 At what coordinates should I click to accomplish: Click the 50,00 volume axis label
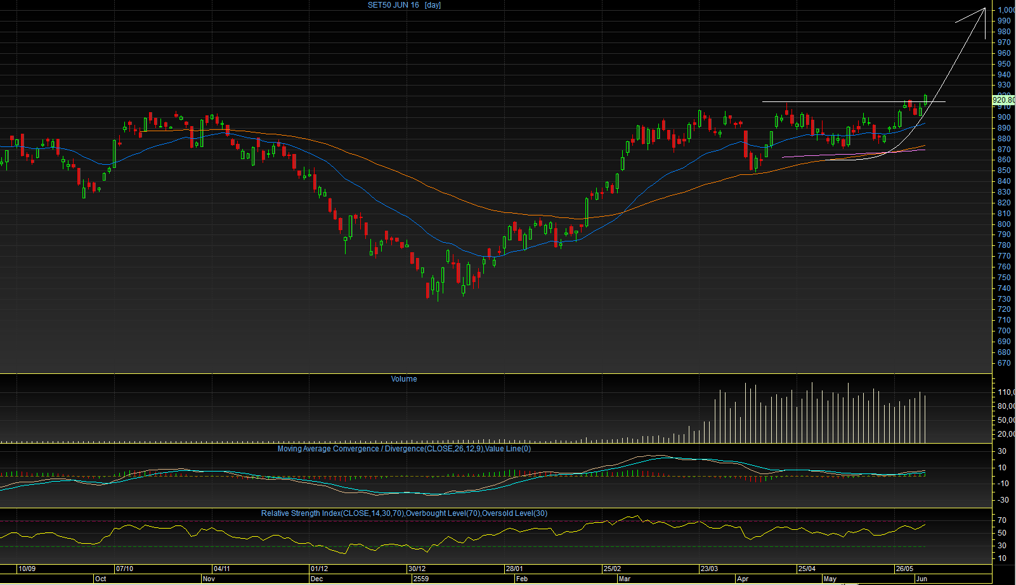[1006, 421]
